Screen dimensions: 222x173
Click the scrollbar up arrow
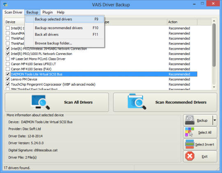pos(214,21)
